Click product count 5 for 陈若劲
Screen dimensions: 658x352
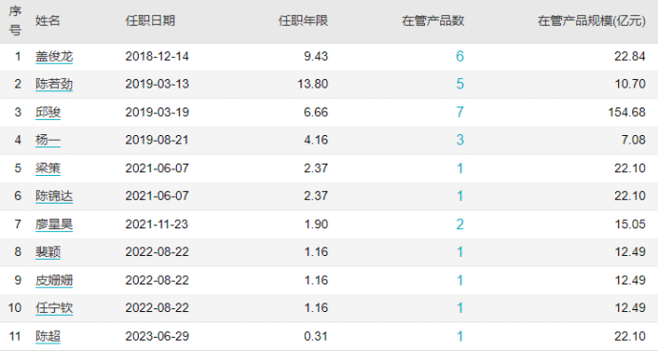tap(460, 84)
